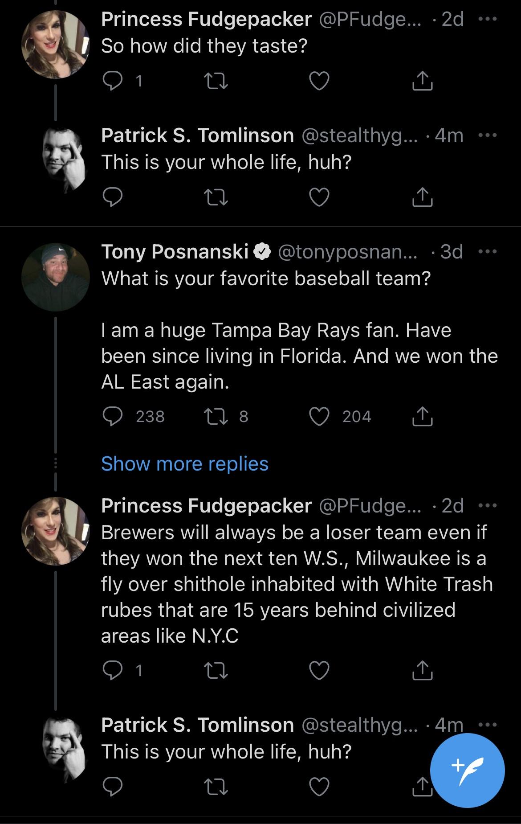Image resolution: width=521 pixels, height=824 pixels.
Task: Like the Brewers loser team tweet
Action: pyautogui.click(x=319, y=670)
